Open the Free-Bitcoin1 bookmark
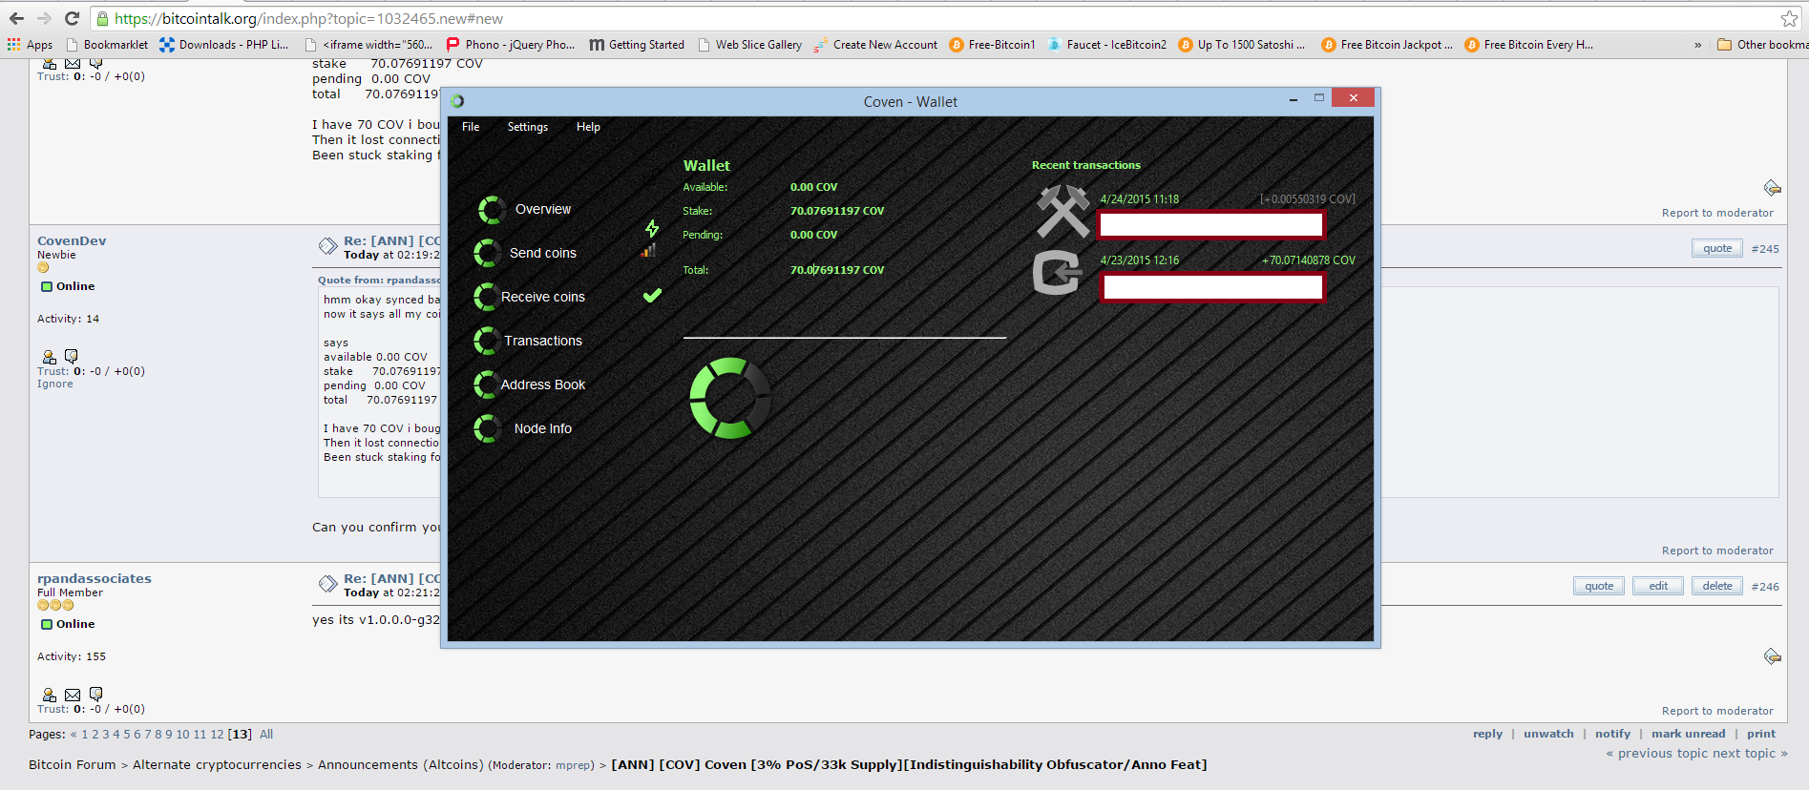Screen dimensions: 1809x790 pos(992,45)
